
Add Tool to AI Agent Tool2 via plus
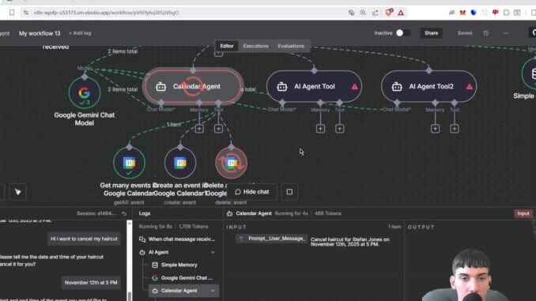(455, 129)
